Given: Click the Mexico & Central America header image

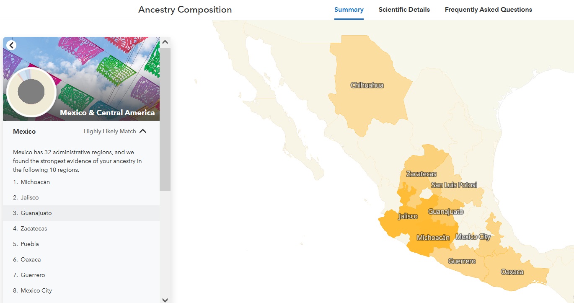Looking at the screenshot, I should [107, 112].
